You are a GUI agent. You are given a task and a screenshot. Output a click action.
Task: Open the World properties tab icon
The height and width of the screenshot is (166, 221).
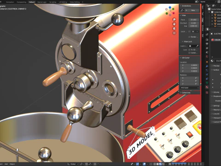click(x=207, y=57)
